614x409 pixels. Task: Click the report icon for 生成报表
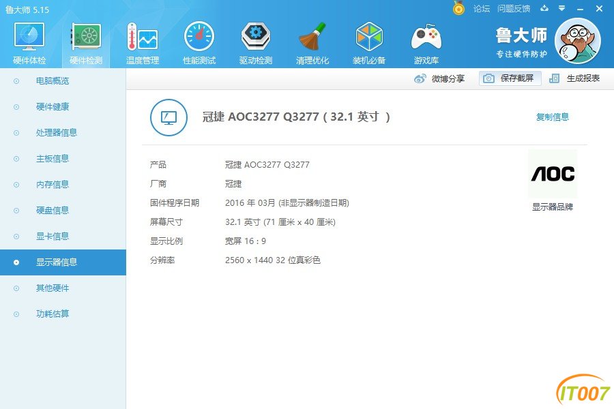[x=554, y=78]
